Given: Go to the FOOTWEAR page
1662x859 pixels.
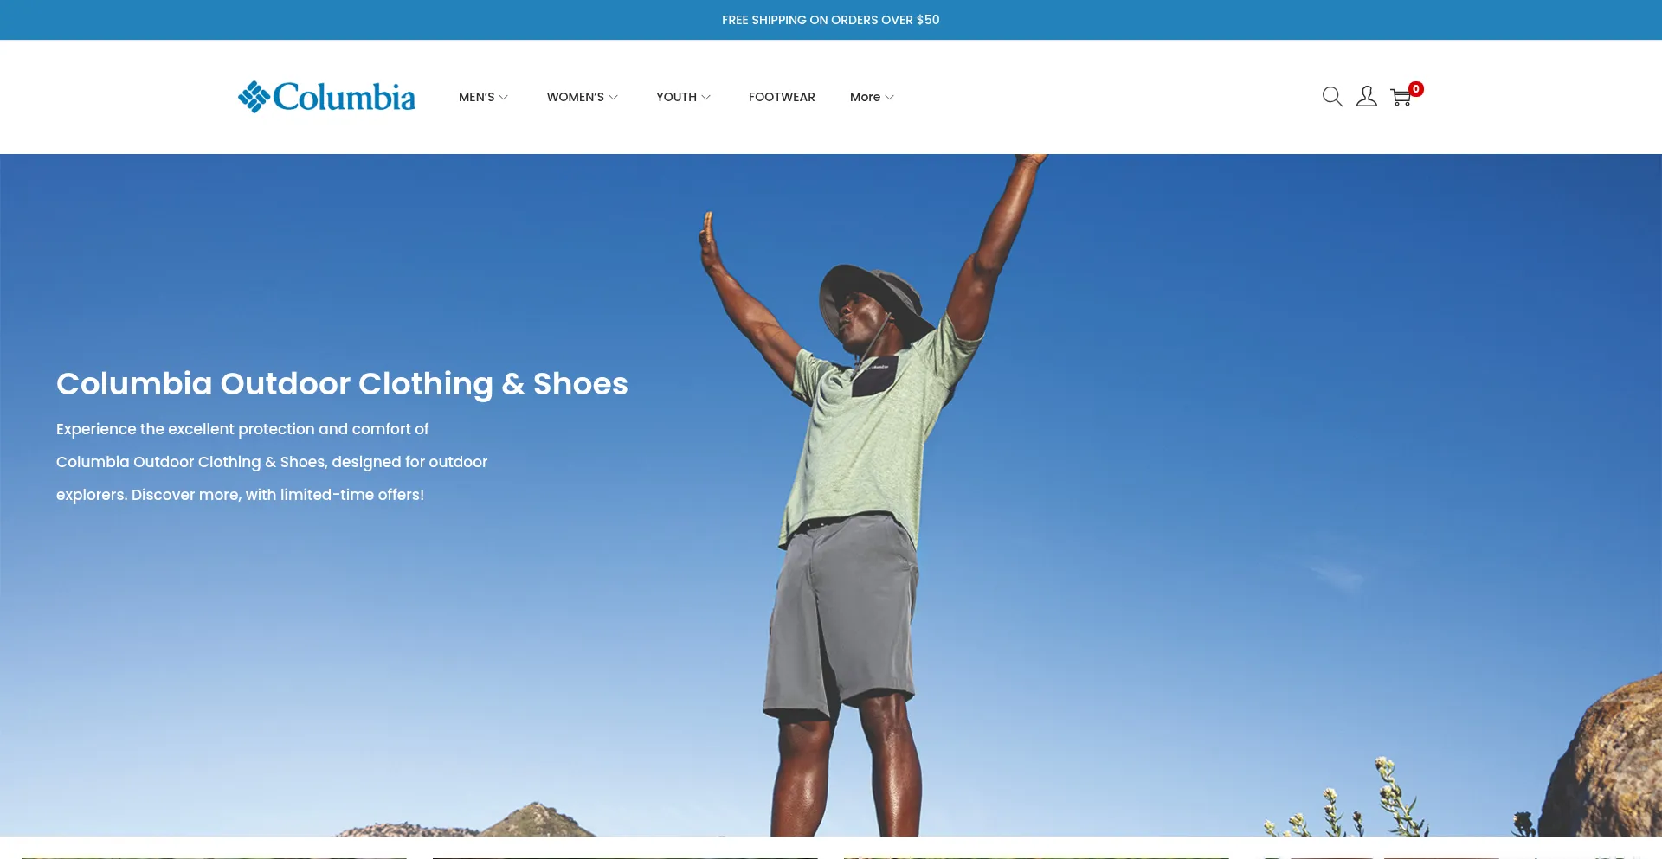Looking at the screenshot, I should tap(782, 97).
